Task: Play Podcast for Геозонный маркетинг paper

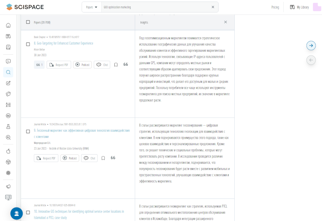Action: click(x=70, y=158)
